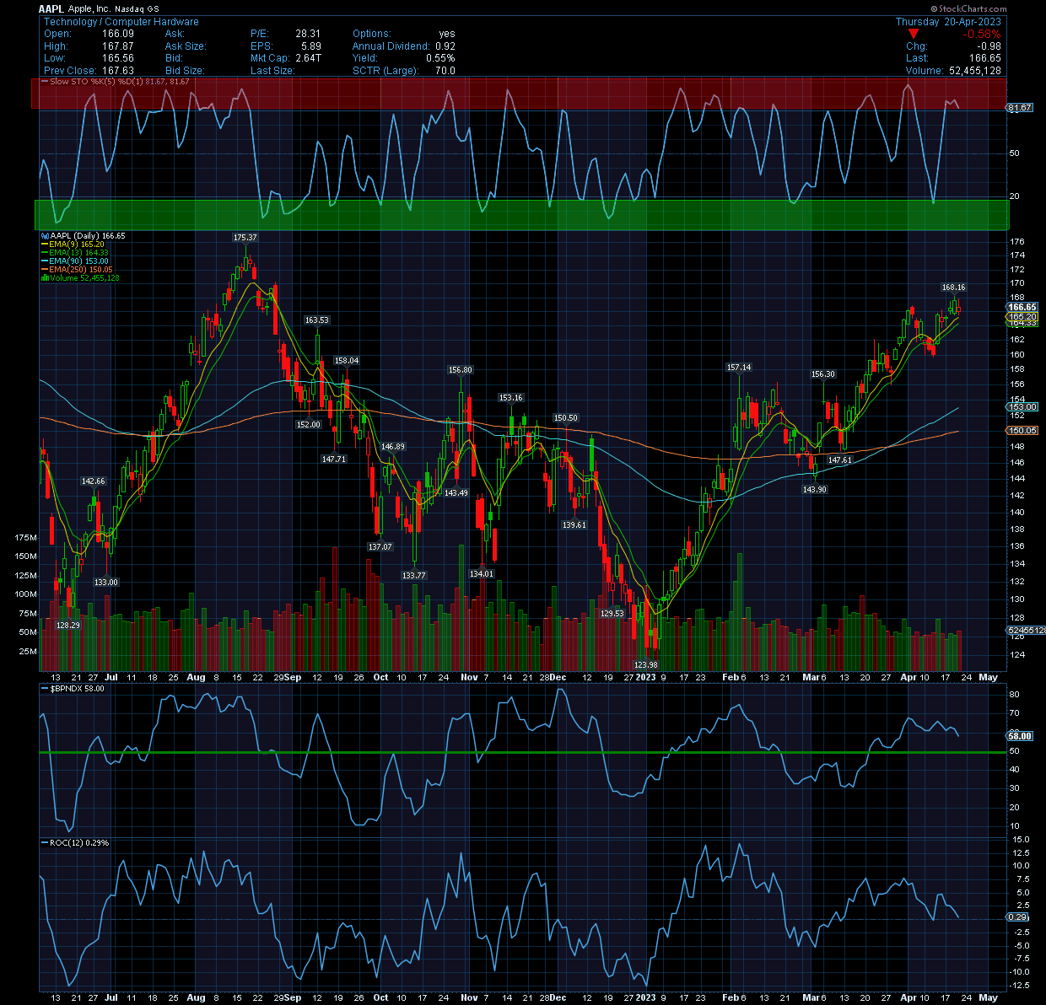Click the '0.29' ROC axis value tag
The height and width of the screenshot is (1005, 1046).
1018,916
